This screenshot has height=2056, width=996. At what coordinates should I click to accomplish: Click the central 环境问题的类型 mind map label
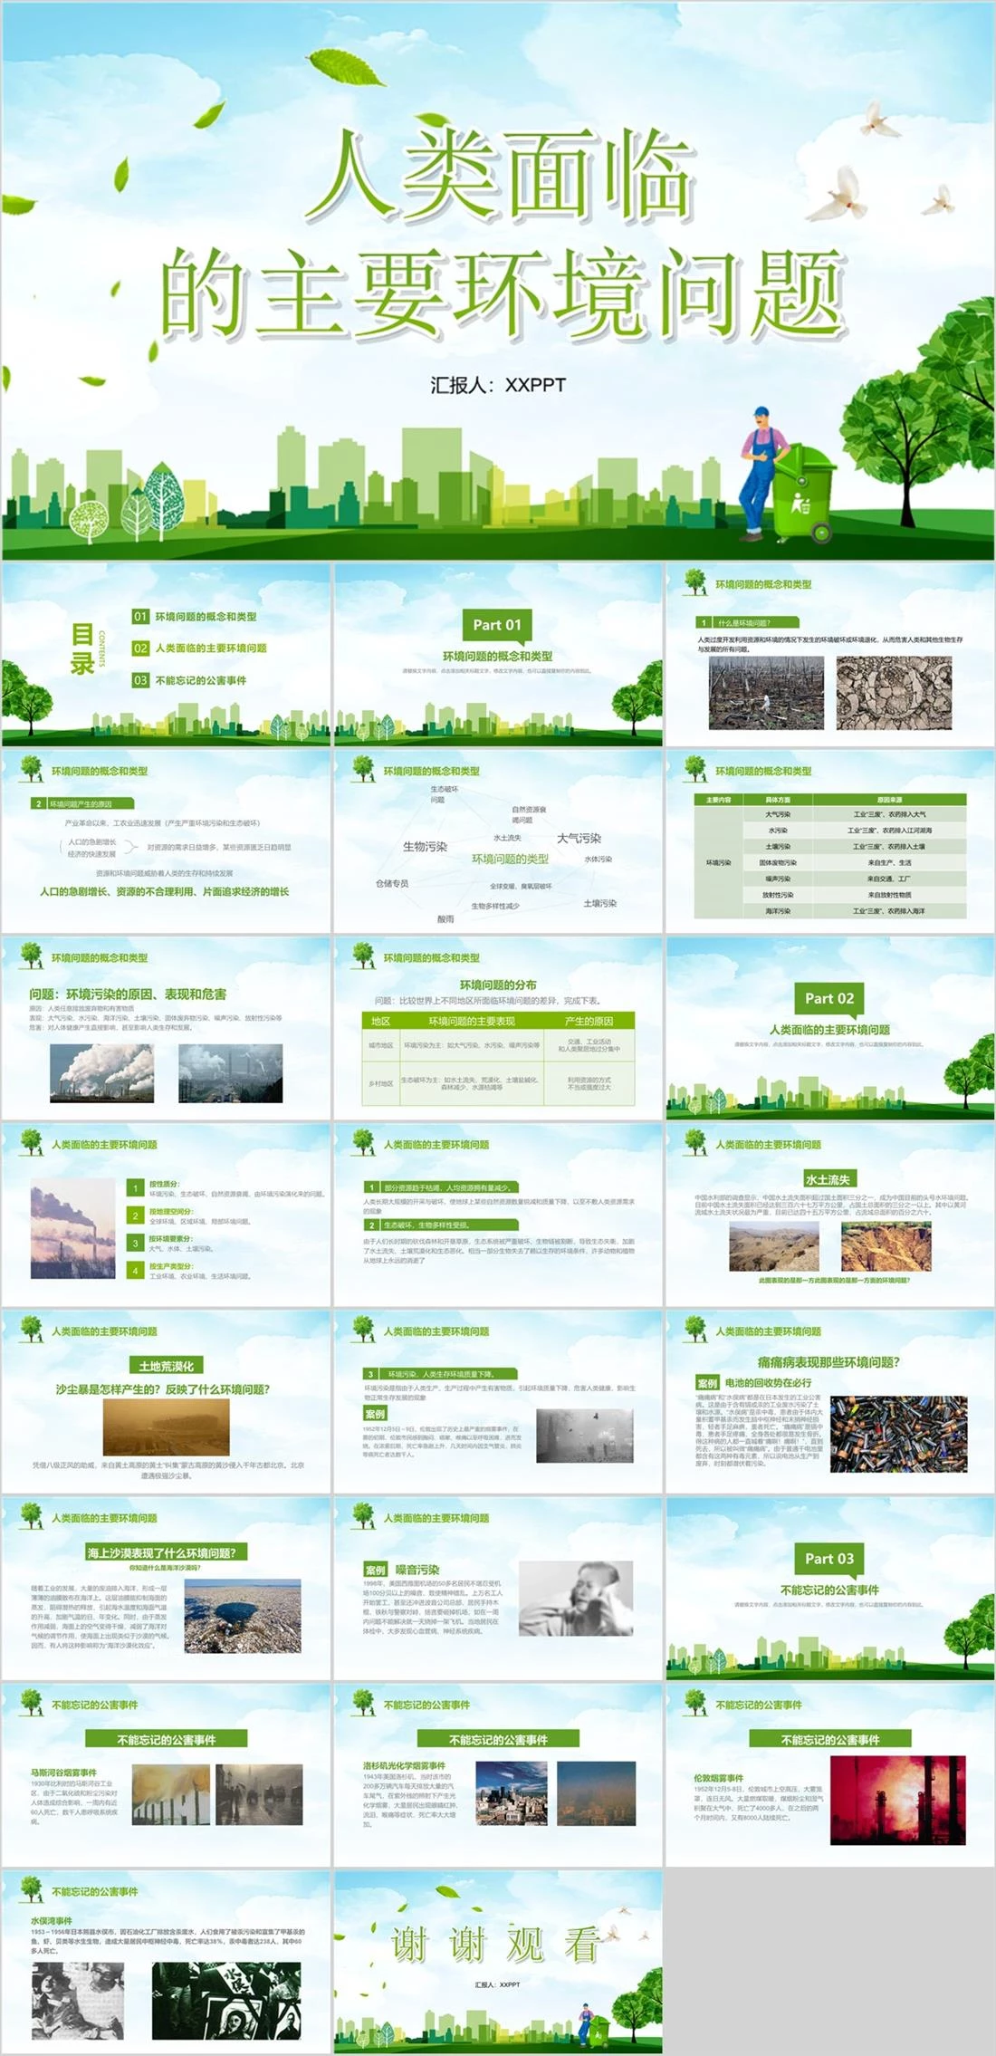click(x=510, y=860)
